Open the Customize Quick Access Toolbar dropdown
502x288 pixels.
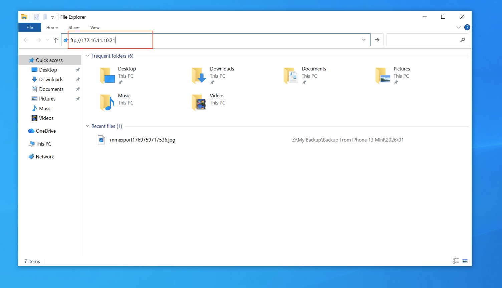pos(53,17)
